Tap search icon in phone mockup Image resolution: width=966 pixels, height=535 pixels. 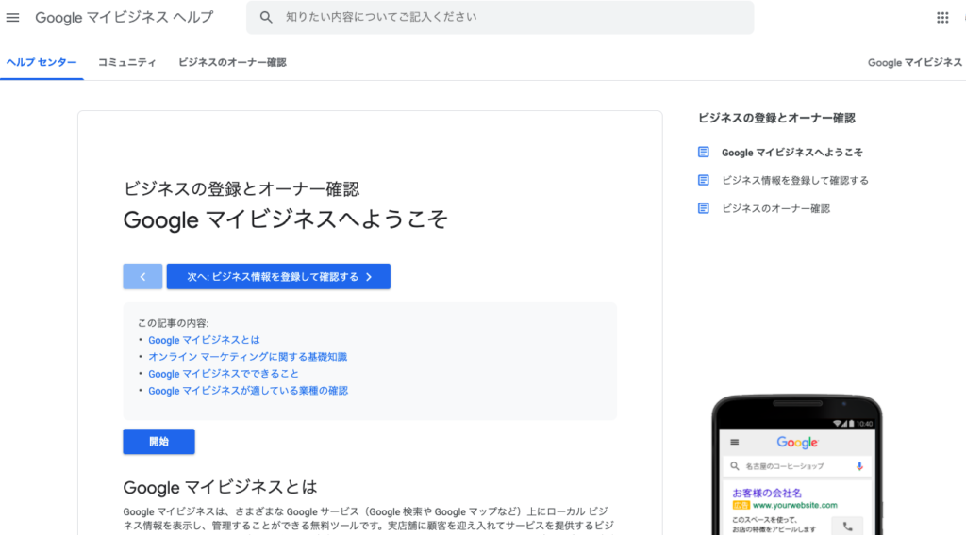pyautogui.click(x=734, y=466)
